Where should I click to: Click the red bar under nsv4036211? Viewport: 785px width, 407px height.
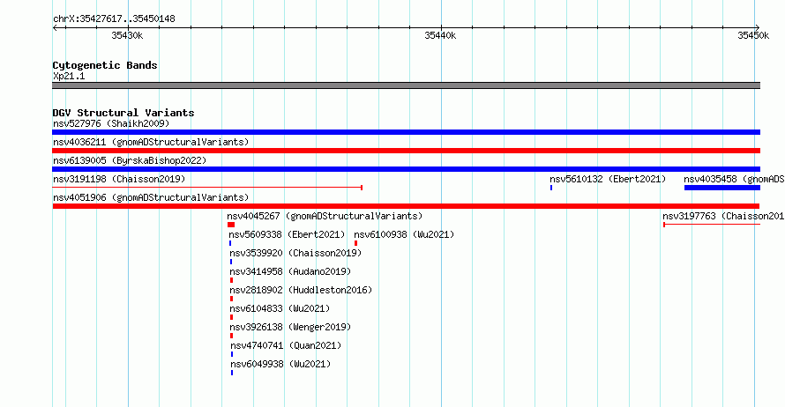[x=406, y=151]
